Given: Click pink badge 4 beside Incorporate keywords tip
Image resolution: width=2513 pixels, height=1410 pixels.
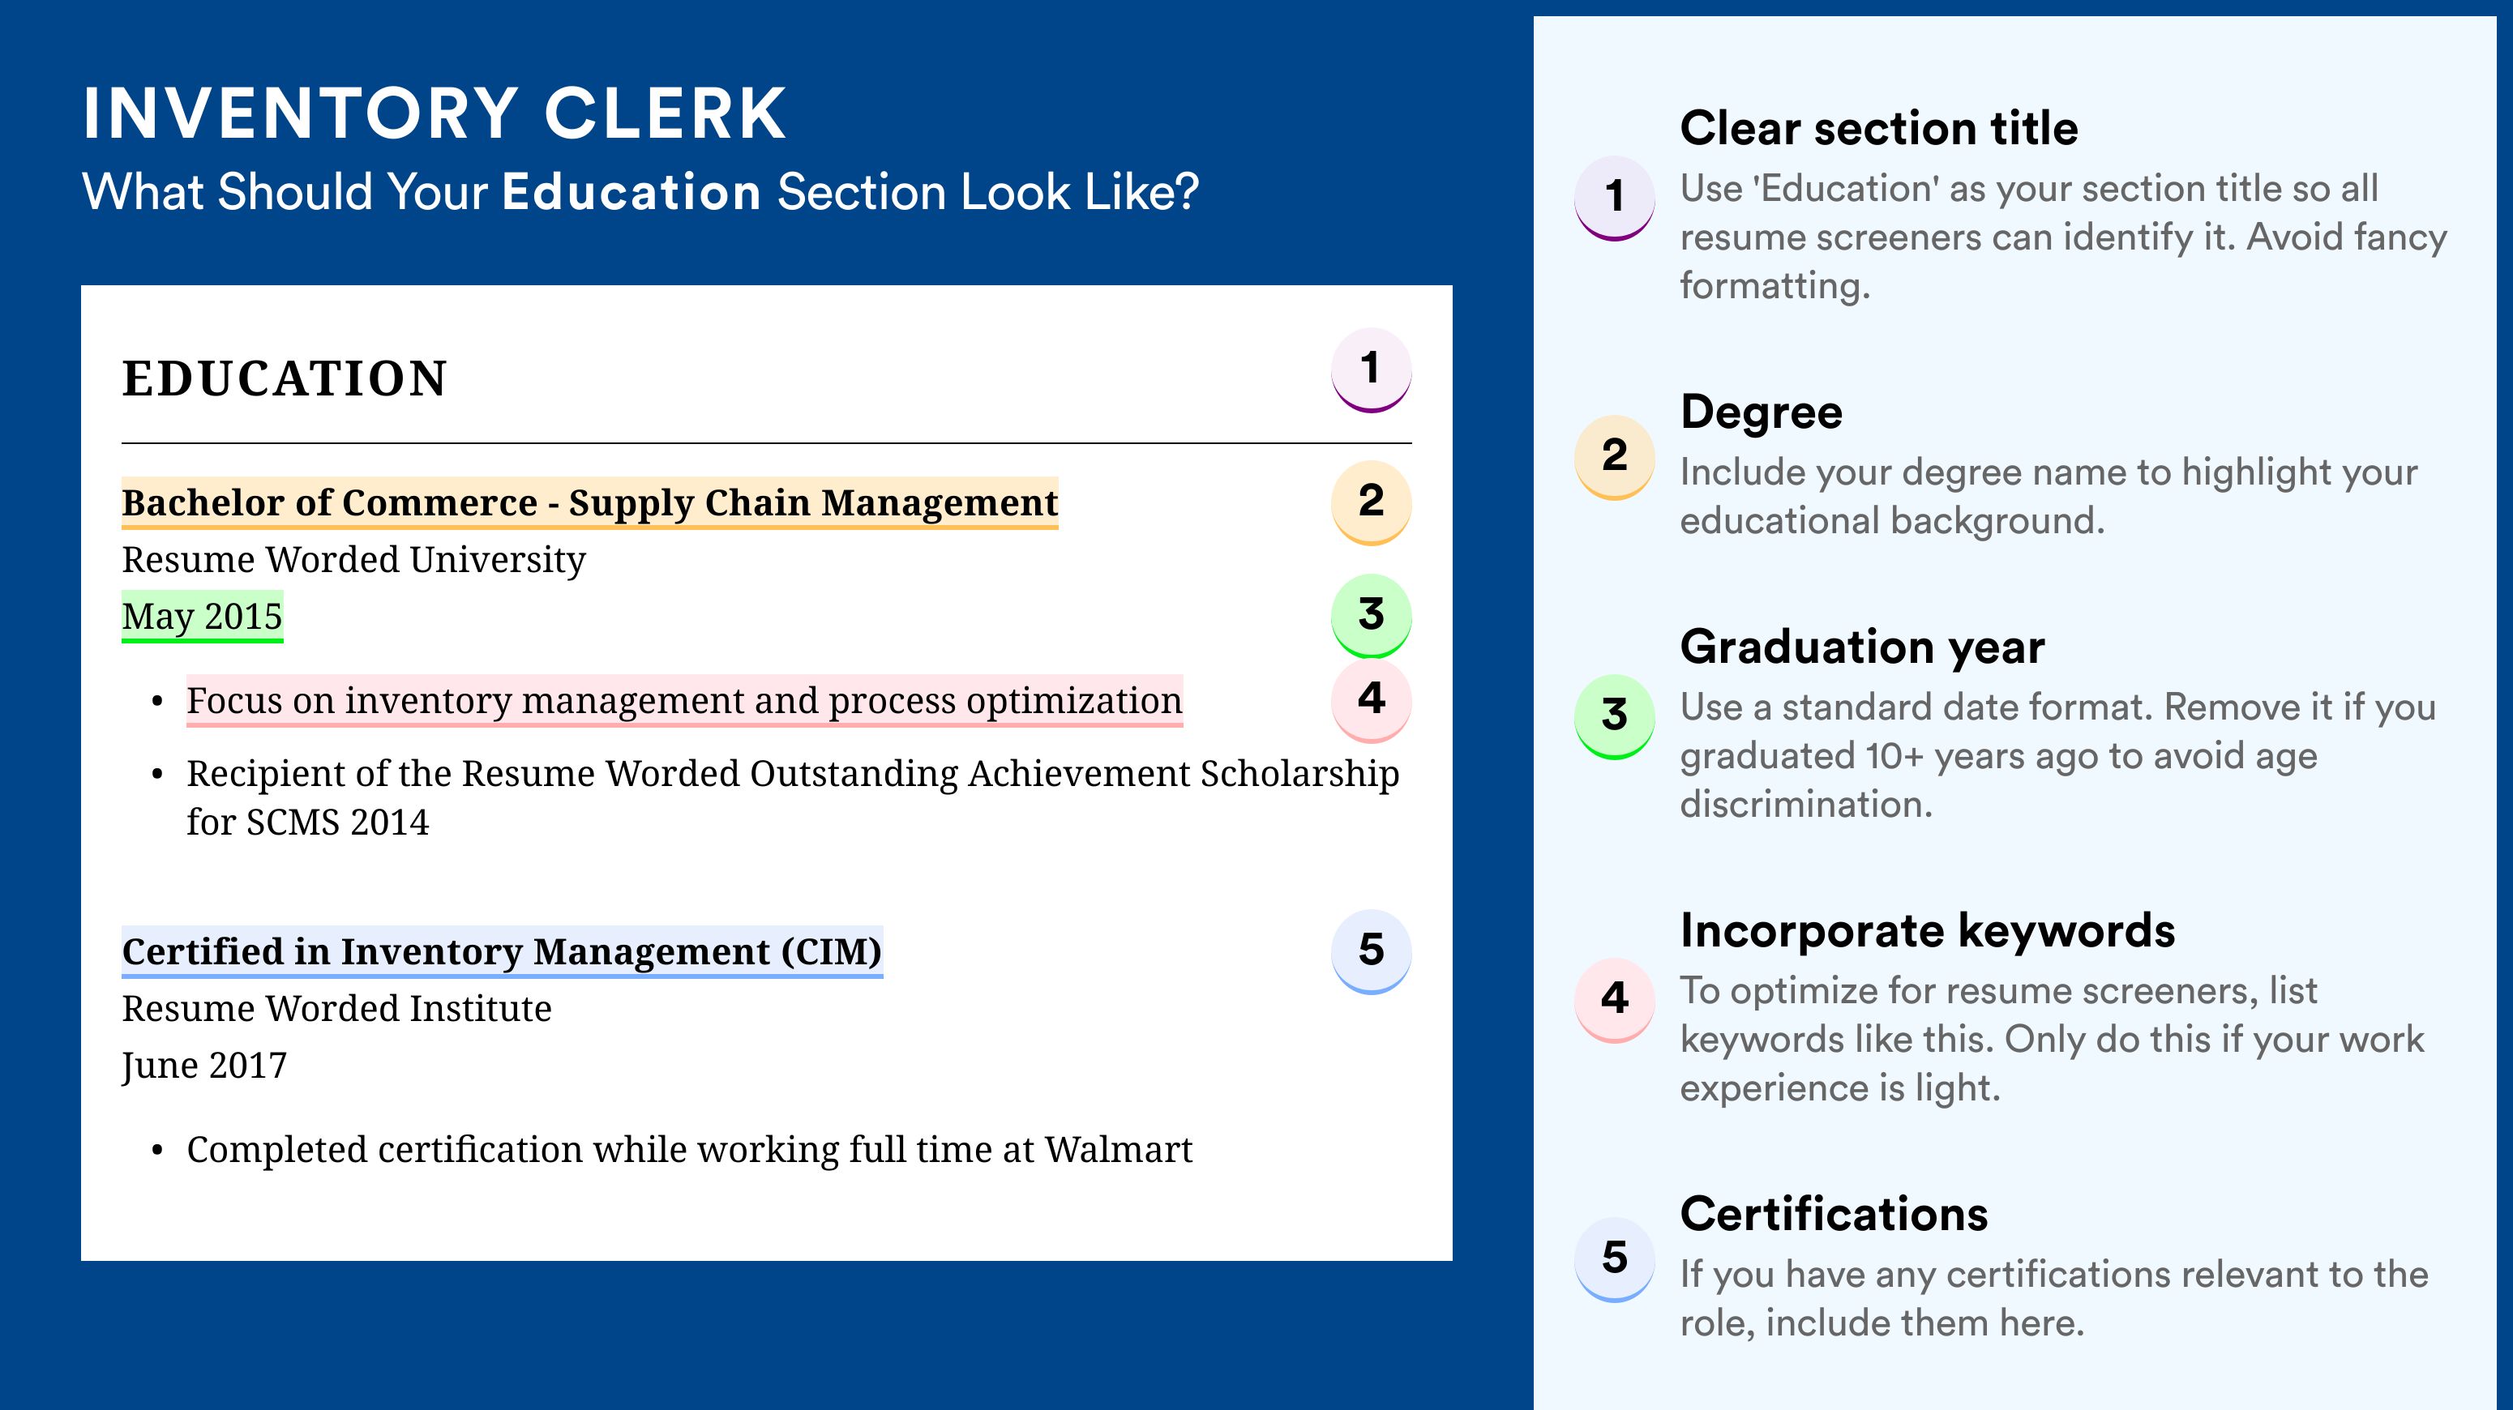Looking at the screenshot, I should click(x=1615, y=999).
